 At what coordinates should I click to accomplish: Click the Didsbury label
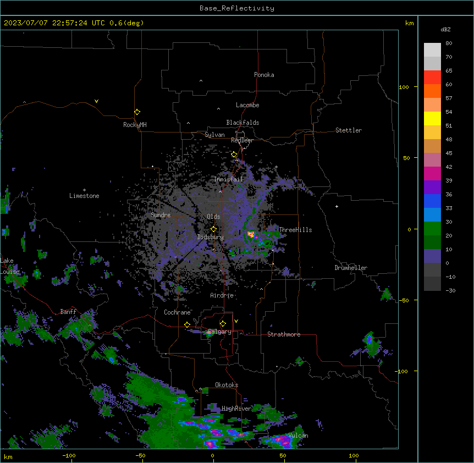[x=211, y=237]
